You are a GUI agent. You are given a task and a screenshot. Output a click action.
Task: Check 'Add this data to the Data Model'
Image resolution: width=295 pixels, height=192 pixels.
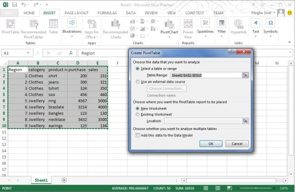click(x=138, y=135)
